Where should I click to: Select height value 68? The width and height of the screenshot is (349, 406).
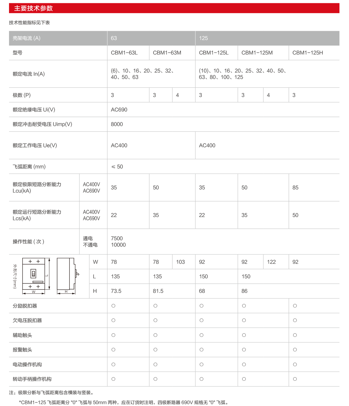[202, 291]
